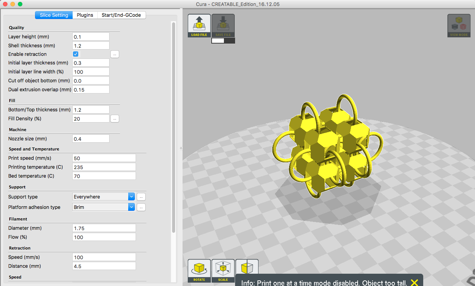Viewport: 475px width, 286px height.
Task: Open Platform adhesion extra settings button
Action: point(141,207)
